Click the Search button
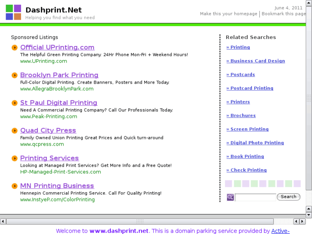The image size is (312, 234). coord(288,197)
